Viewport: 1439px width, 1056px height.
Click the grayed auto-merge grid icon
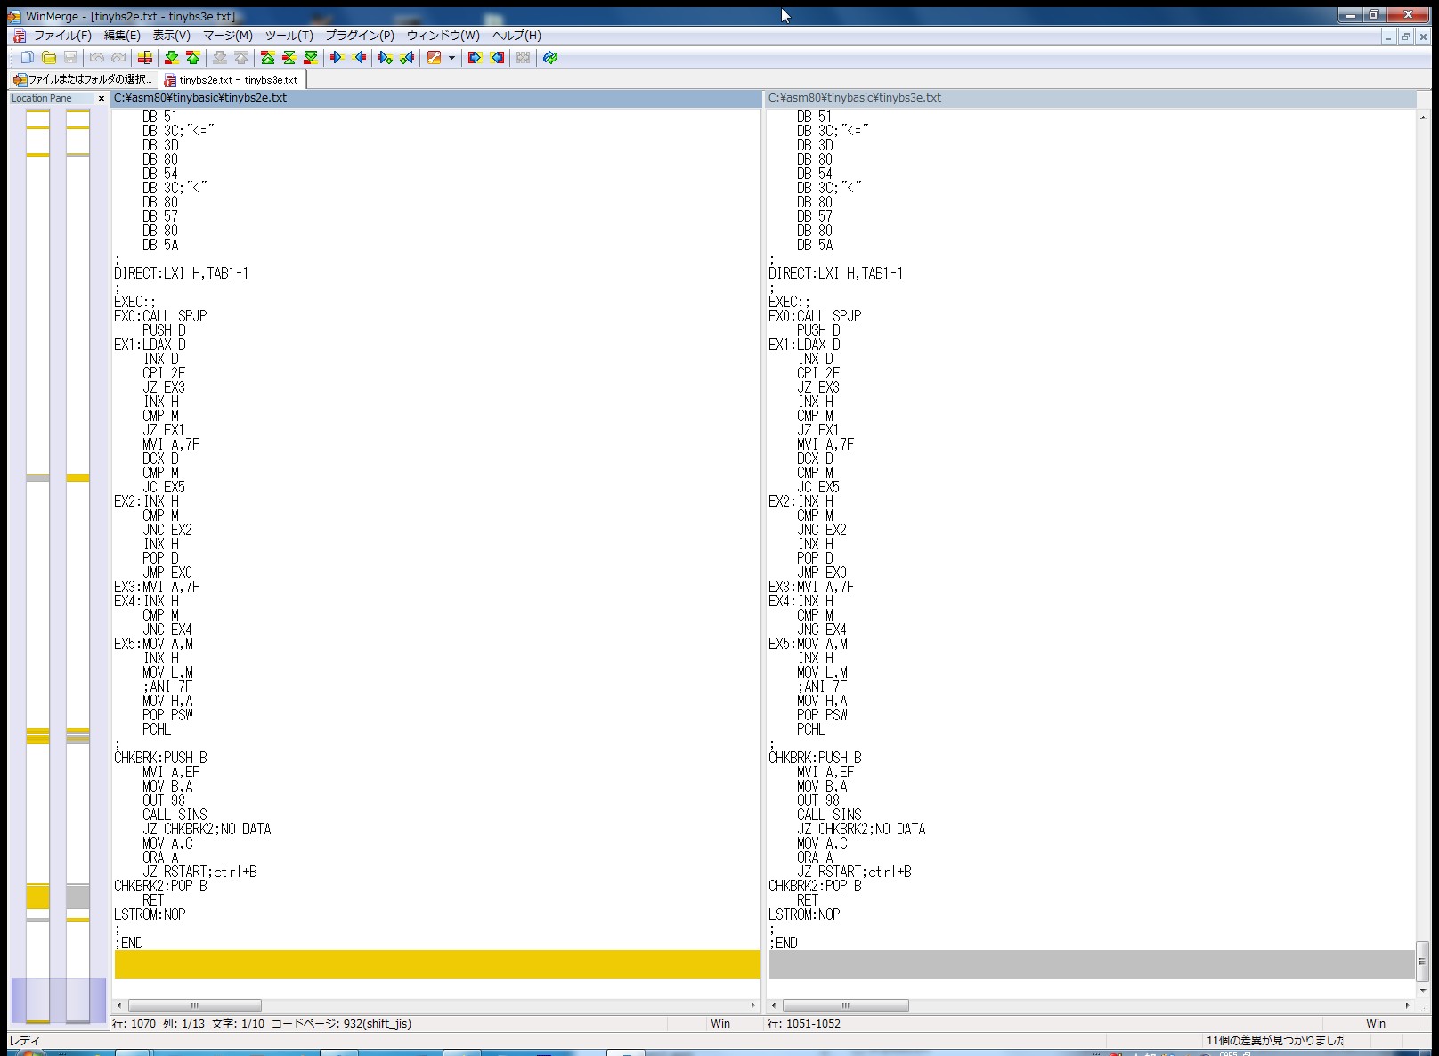tap(524, 58)
